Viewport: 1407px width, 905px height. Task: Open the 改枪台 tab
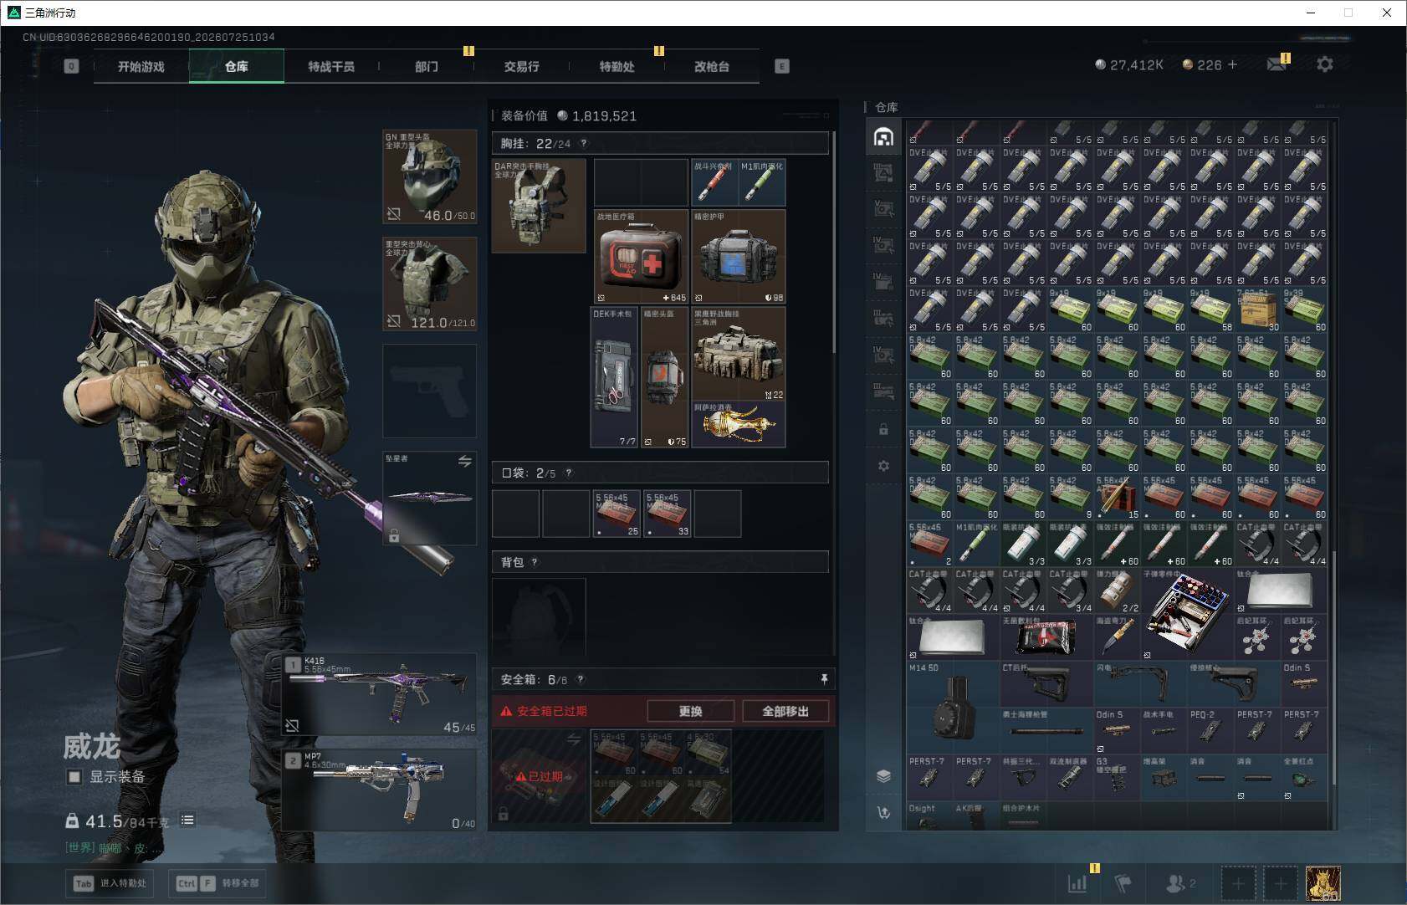point(712,66)
